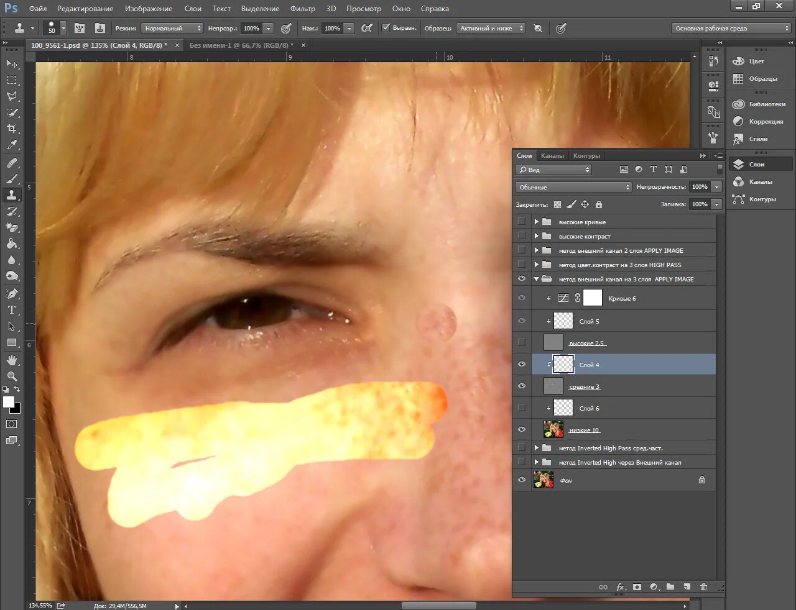
Task: Open layer filter Вид dropdown
Action: click(x=553, y=170)
